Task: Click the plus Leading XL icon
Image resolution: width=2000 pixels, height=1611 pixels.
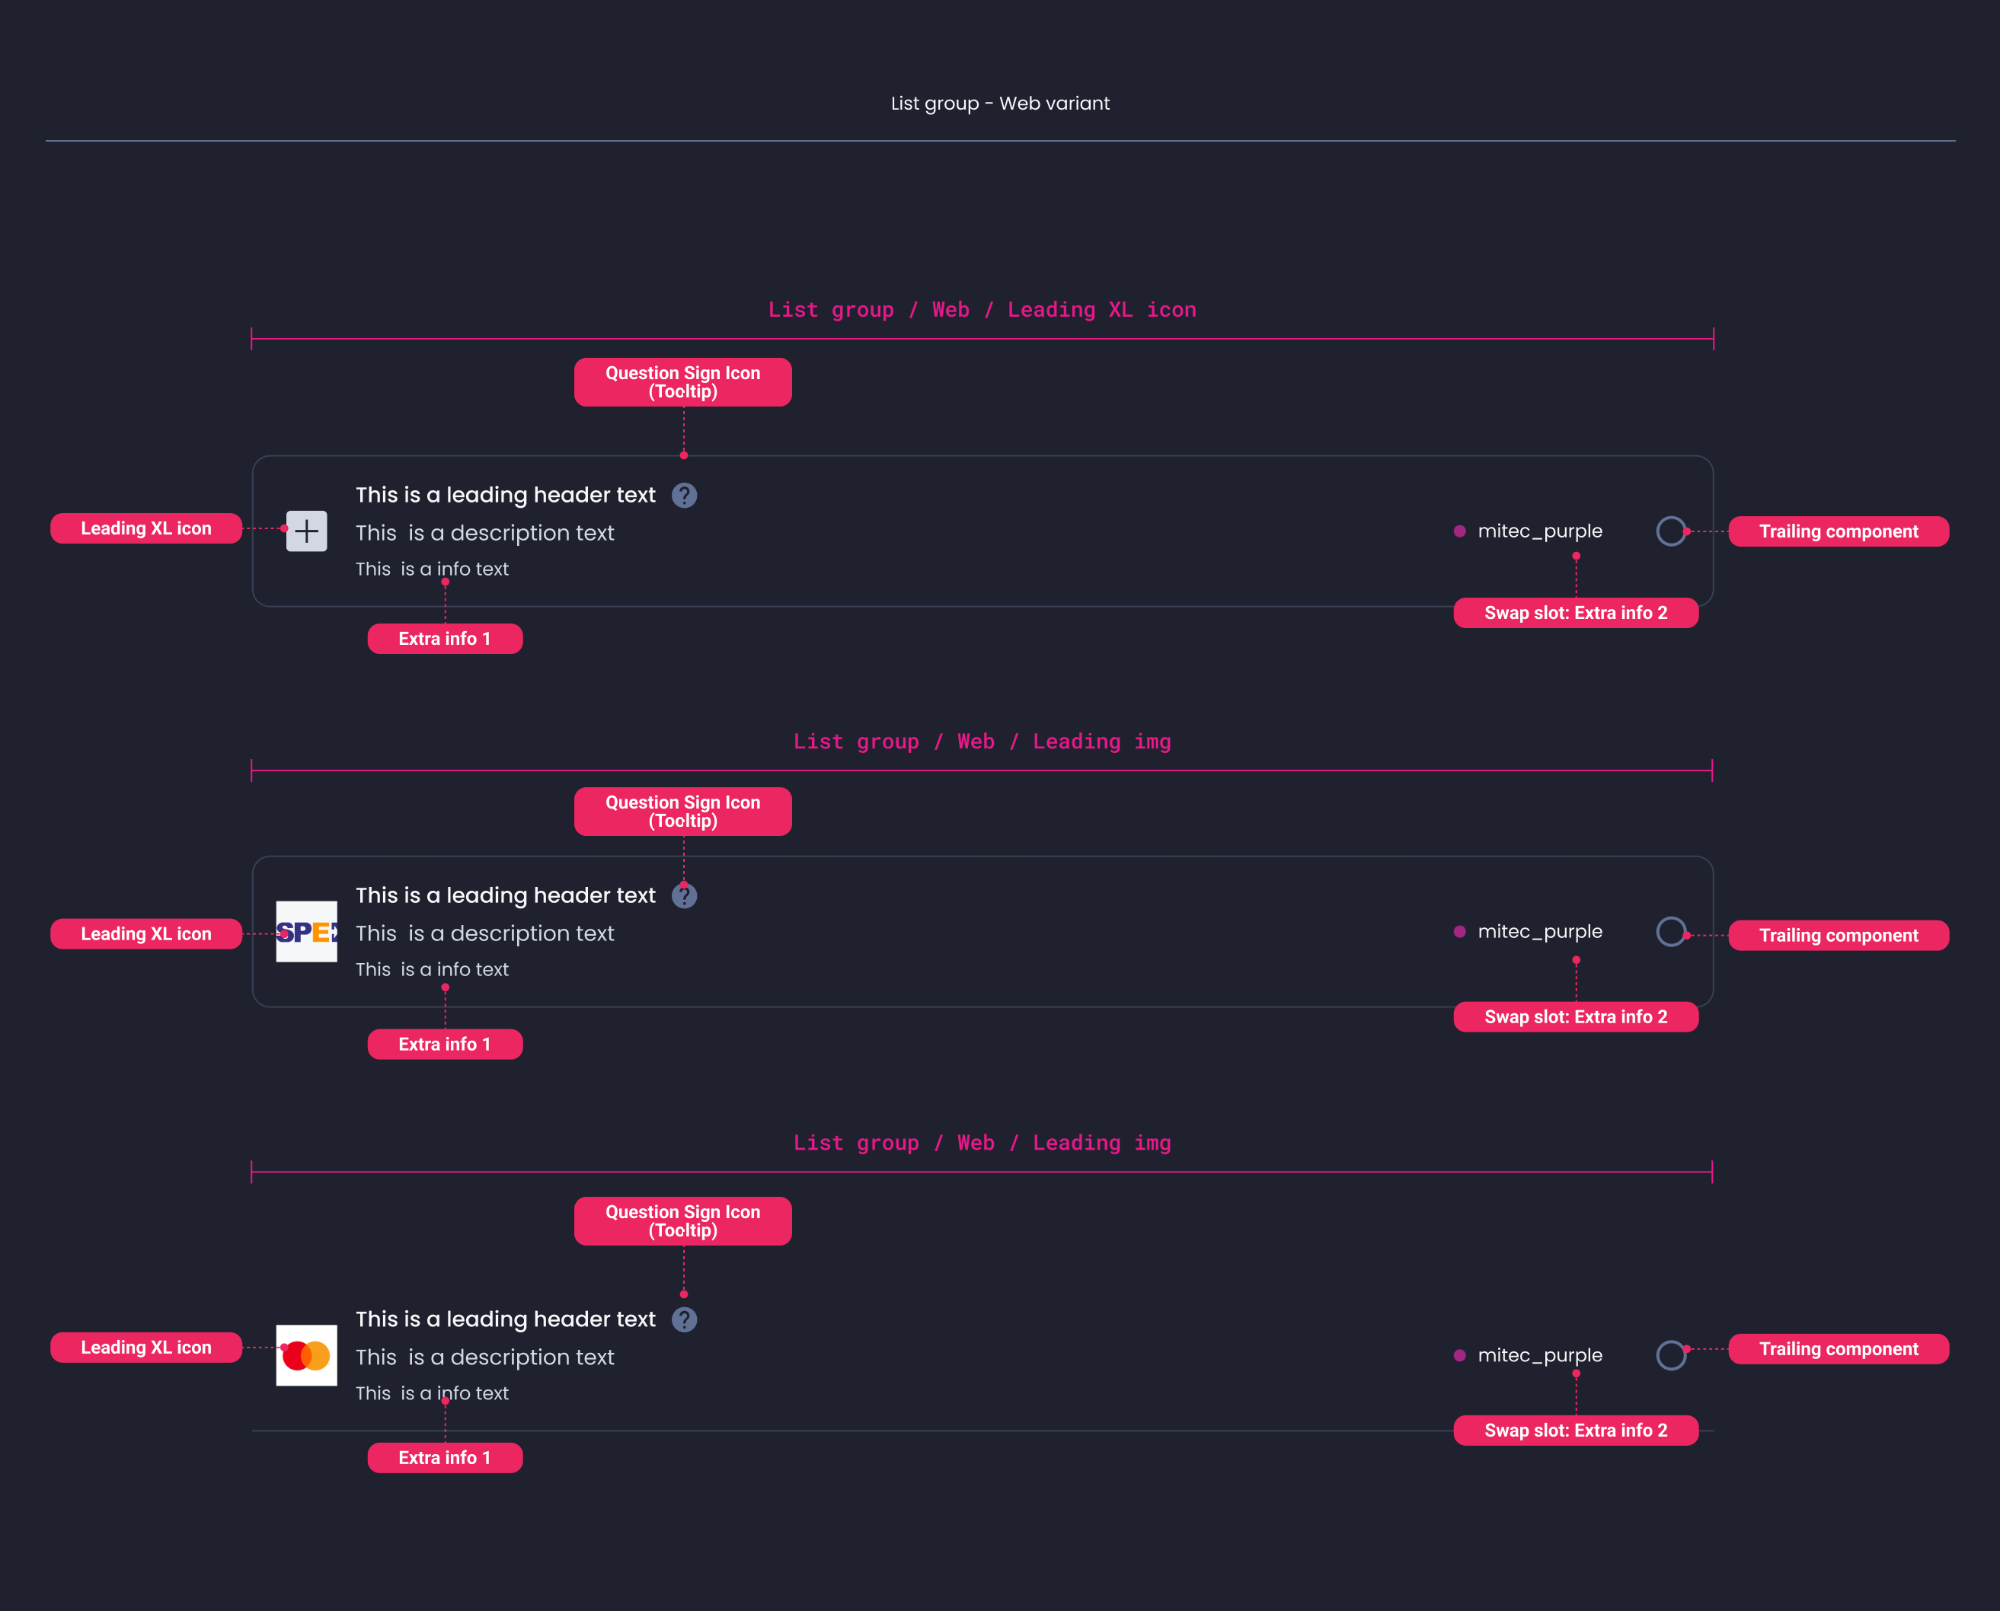Action: (306, 531)
